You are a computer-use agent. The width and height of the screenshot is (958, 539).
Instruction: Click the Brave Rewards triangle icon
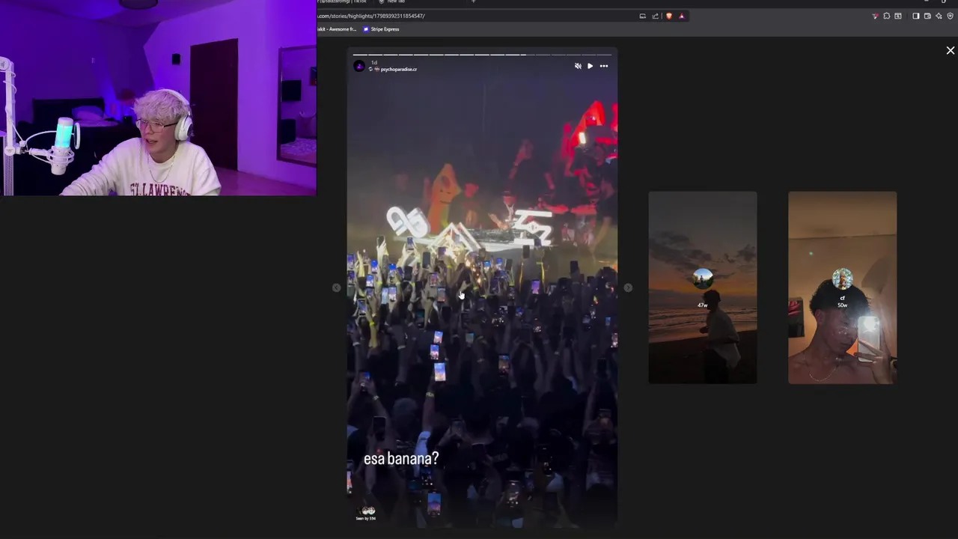tap(682, 16)
